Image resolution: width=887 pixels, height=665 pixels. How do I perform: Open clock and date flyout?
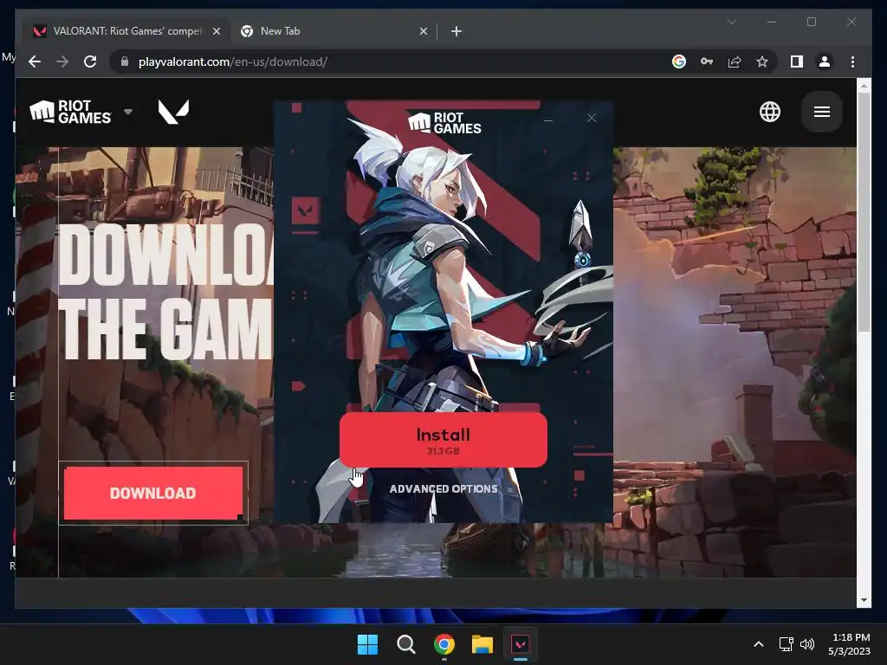point(849,644)
